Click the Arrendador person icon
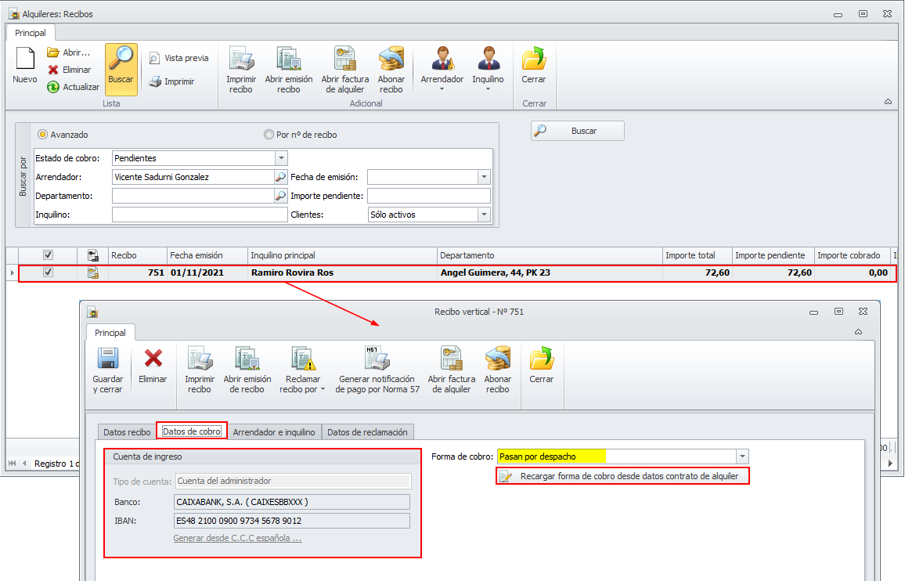Image resolution: width=905 pixels, height=581 pixels. [442, 59]
